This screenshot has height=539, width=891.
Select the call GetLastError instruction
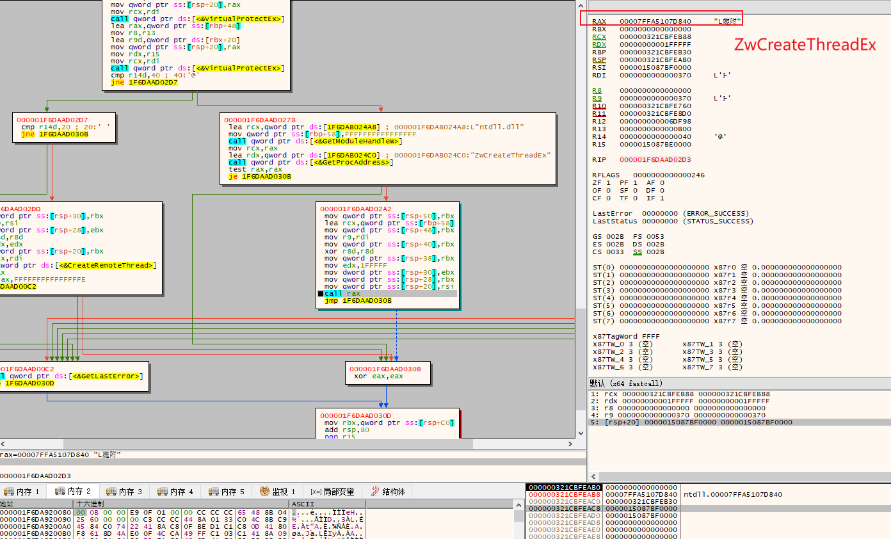click(x=72, y=376)
